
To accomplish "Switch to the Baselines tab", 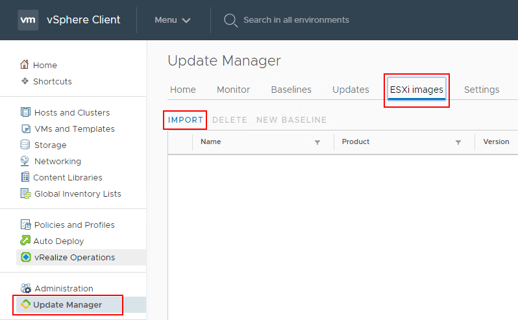I will [291, 90].
